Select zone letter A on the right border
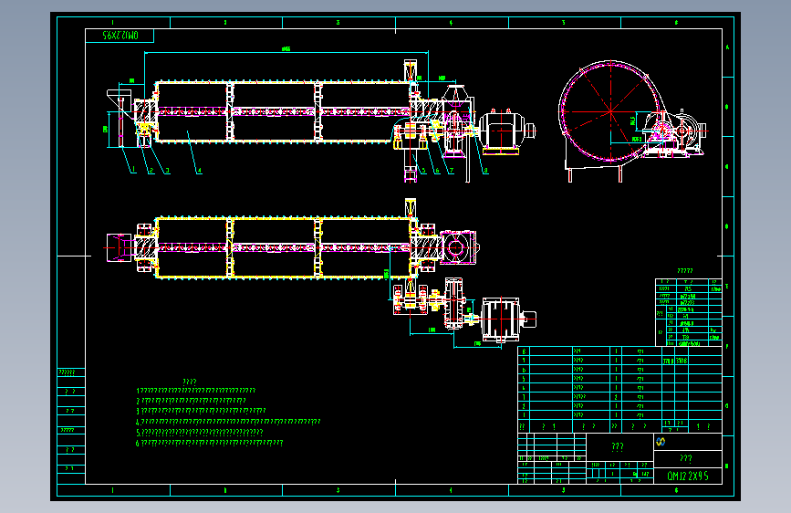Image resolution: width=791 pixels, height=513 pixels. (x=727, y=47)
